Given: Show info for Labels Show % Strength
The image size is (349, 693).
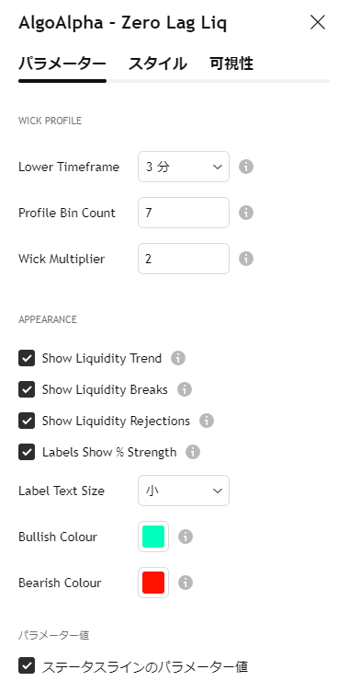Looking at the screenshot, I should [x=193, y=452].
